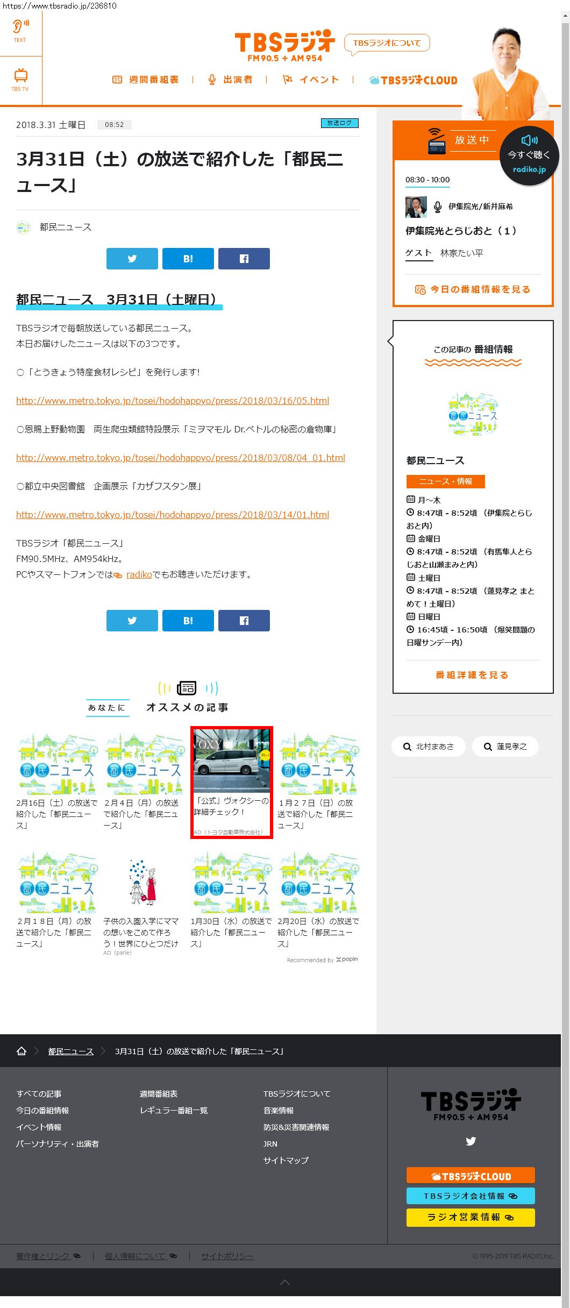Click the TEXT ear icon in sidebar
The height and width of the screenshot is (1308, 570).
(20, 31)
